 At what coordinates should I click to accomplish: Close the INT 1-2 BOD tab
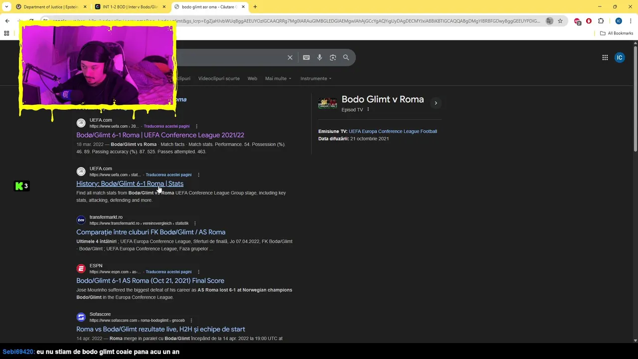(164, 7)
